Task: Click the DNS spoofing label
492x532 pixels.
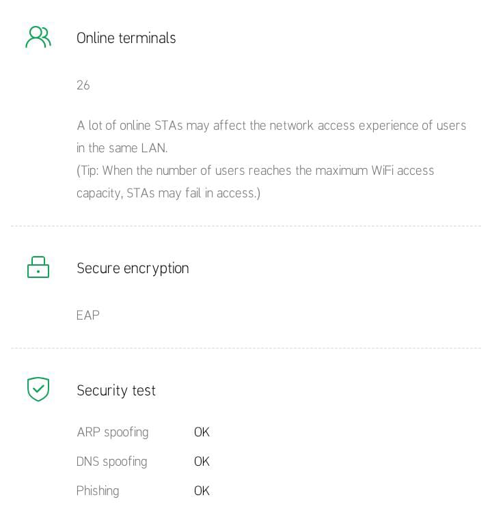Action: [x=112, y=462]
